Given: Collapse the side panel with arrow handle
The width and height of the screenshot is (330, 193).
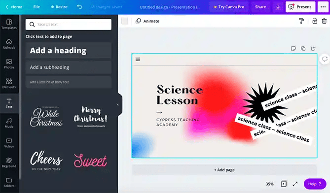Looking at the screenshot, I should pyautogui.click(x=118, y=104).
